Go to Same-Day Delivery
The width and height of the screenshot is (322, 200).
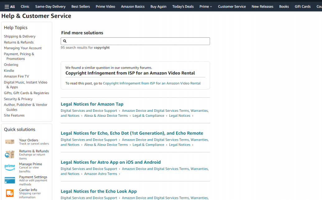coord(50,7)
